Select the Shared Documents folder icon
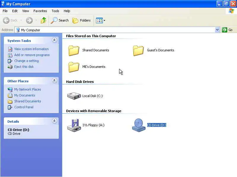The height and width of the screenshot is (177, 237). [x=73, y=50]
